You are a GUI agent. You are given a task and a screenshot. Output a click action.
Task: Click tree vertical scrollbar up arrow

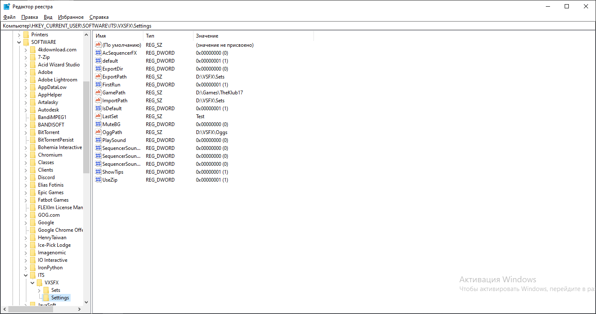pos(87,35)
